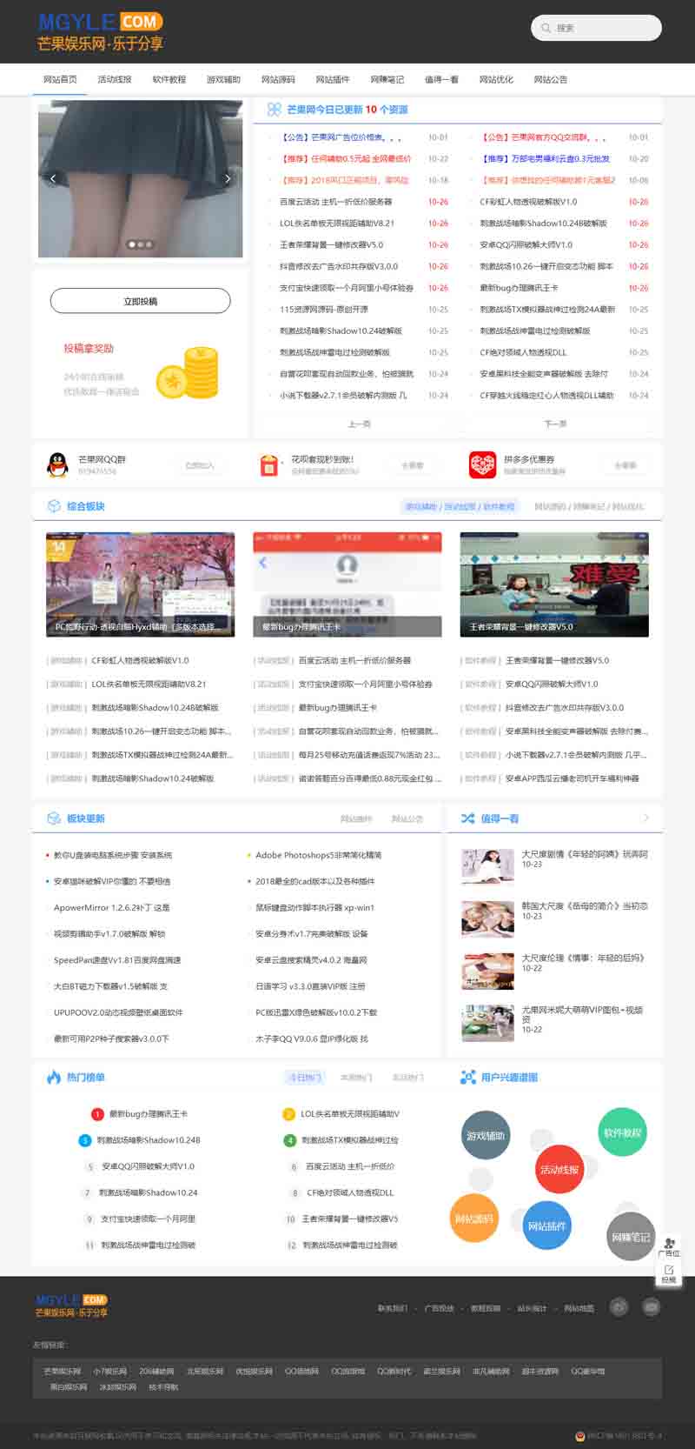Click the search magnifier icon
Viewport: 695px width, 1449px height.
[546, 28]
